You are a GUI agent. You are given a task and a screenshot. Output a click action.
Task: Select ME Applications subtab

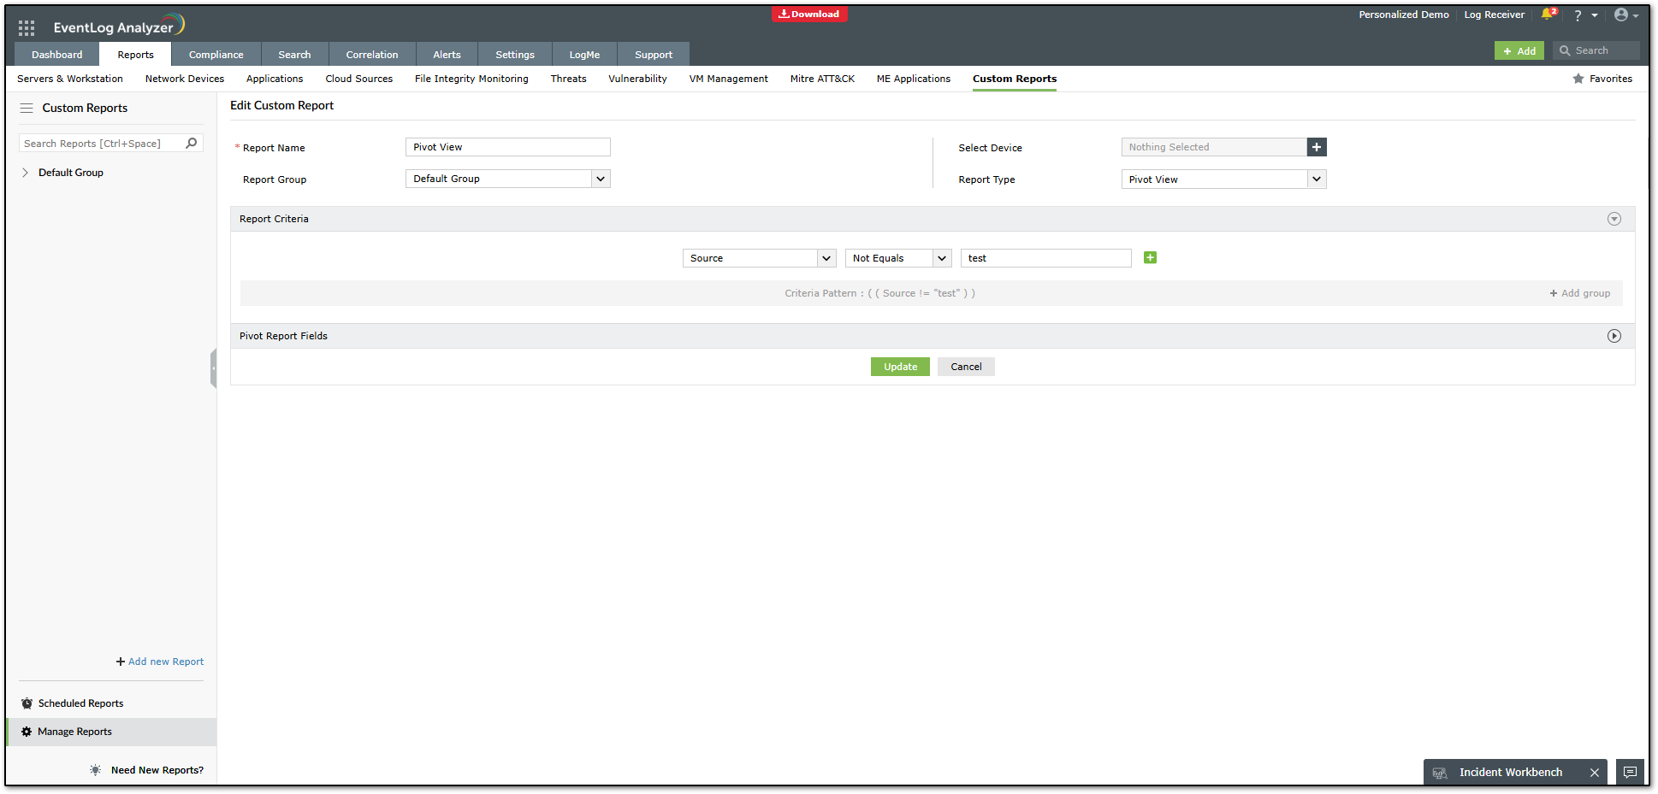914,79
